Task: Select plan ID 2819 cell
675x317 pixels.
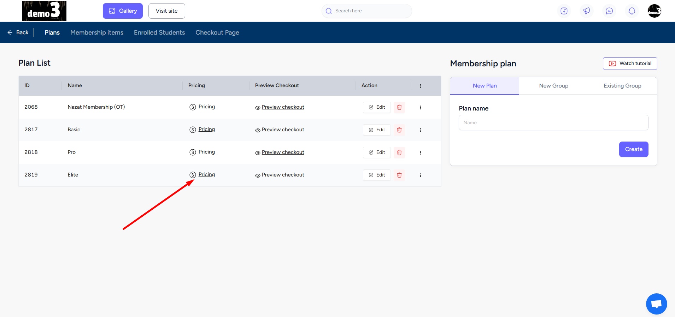Action: tap(31, 175)
